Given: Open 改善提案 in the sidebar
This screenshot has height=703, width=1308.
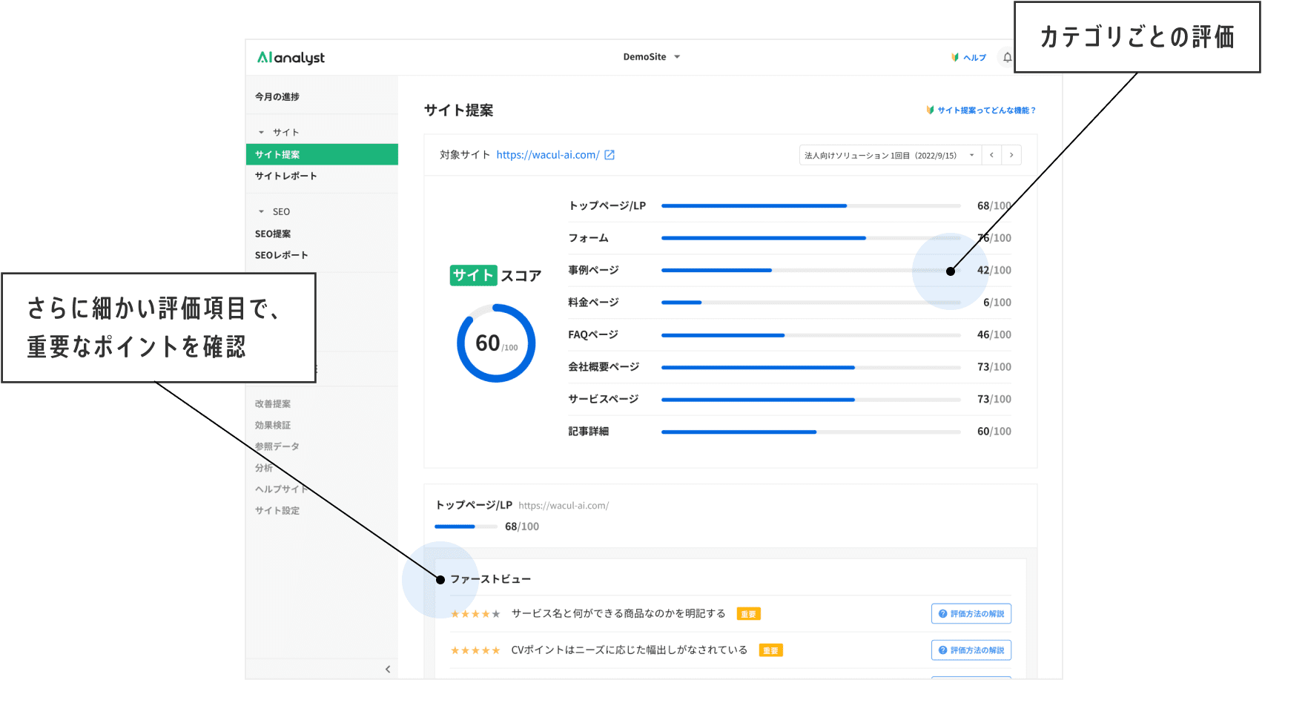Looking at the screenshot, I should [x=273, y=404].
